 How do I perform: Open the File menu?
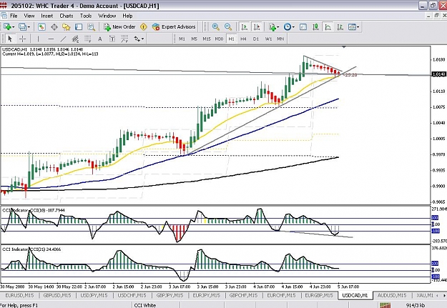14,16
